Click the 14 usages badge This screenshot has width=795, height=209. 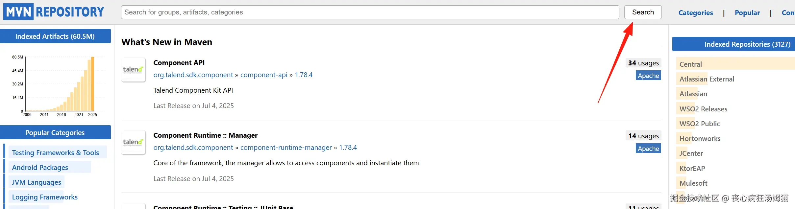point(643,136)
